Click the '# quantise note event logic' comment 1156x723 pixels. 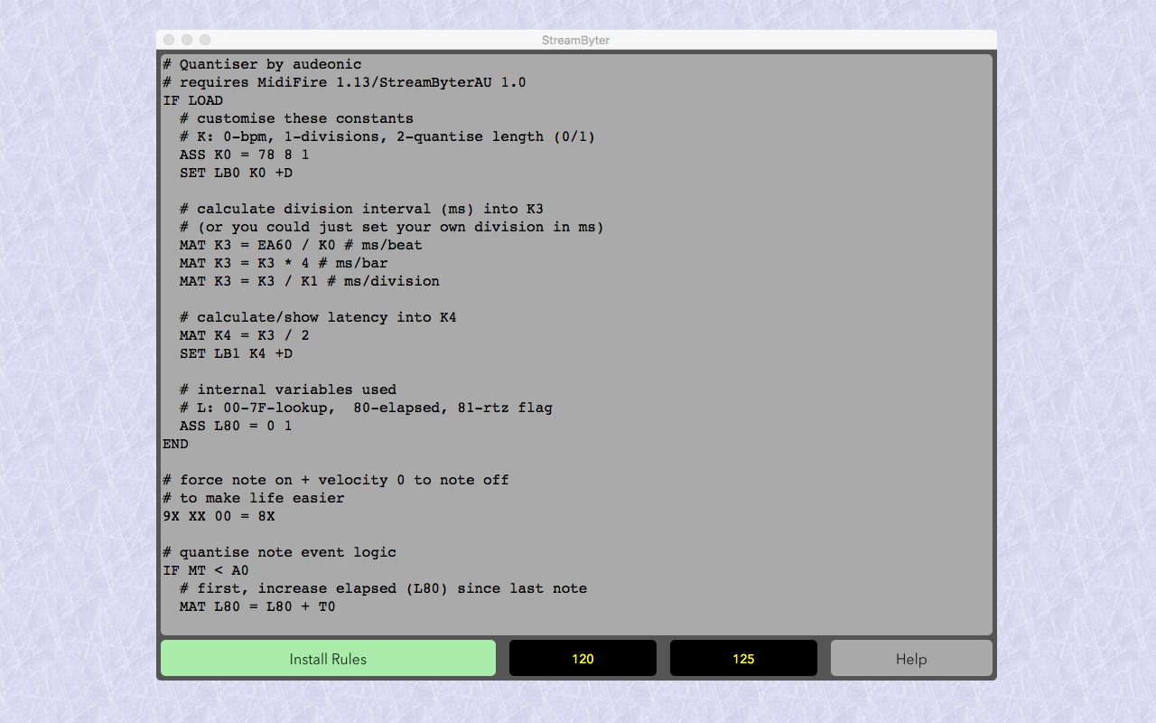pos(279,552)
